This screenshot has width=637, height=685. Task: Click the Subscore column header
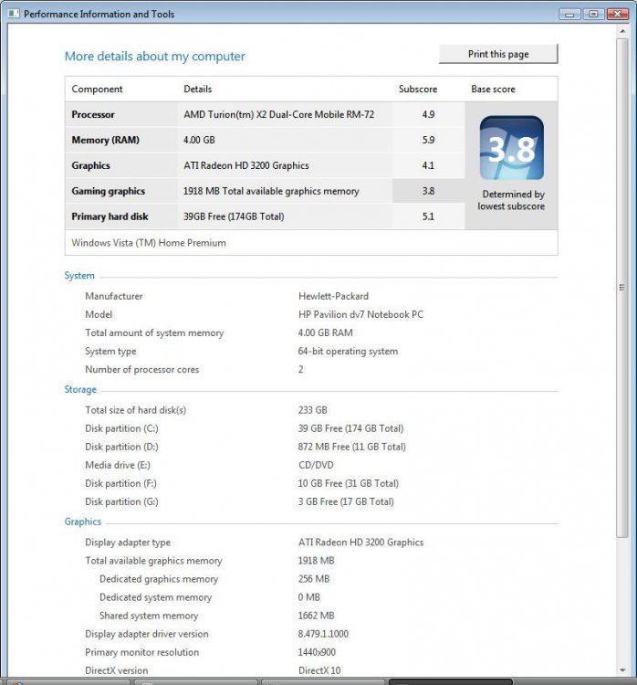pyautogui.click(x=418, y=90)
